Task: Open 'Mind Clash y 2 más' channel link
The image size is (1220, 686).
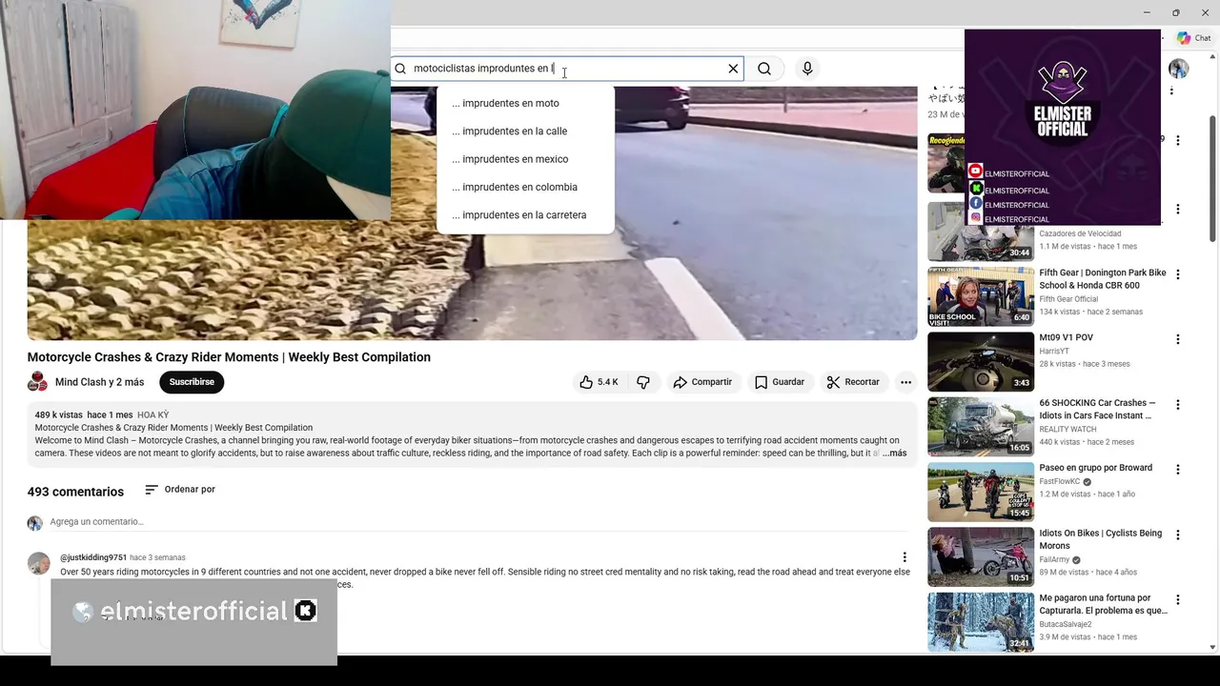Action: coord(99,382)
